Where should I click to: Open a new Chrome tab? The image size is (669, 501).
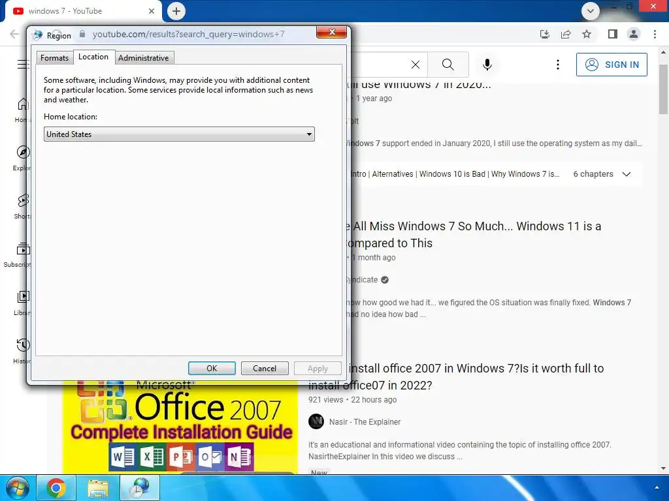[176, 11]
